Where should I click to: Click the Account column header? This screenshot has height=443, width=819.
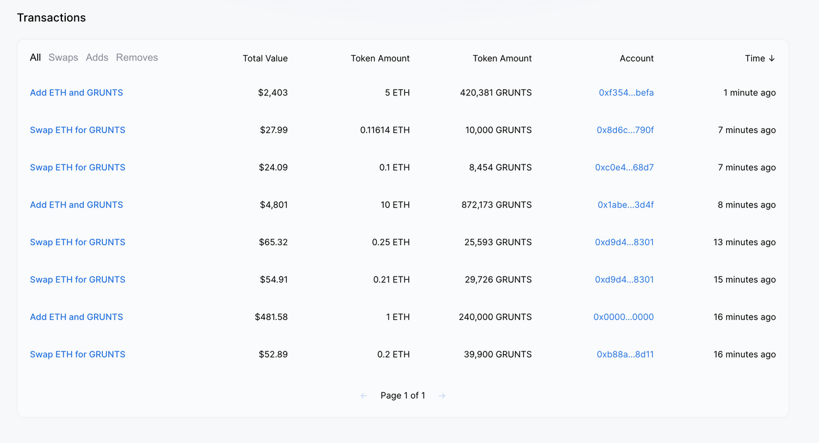tap(637, 58)
